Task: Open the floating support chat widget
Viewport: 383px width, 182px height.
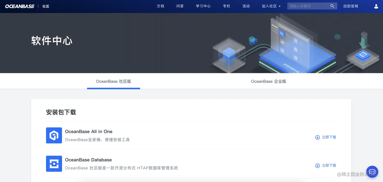Action: (x=372, y=172)
